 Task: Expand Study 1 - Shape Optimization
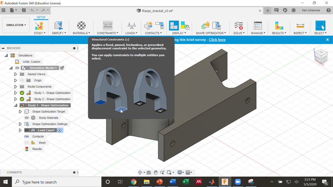[16, 93]
